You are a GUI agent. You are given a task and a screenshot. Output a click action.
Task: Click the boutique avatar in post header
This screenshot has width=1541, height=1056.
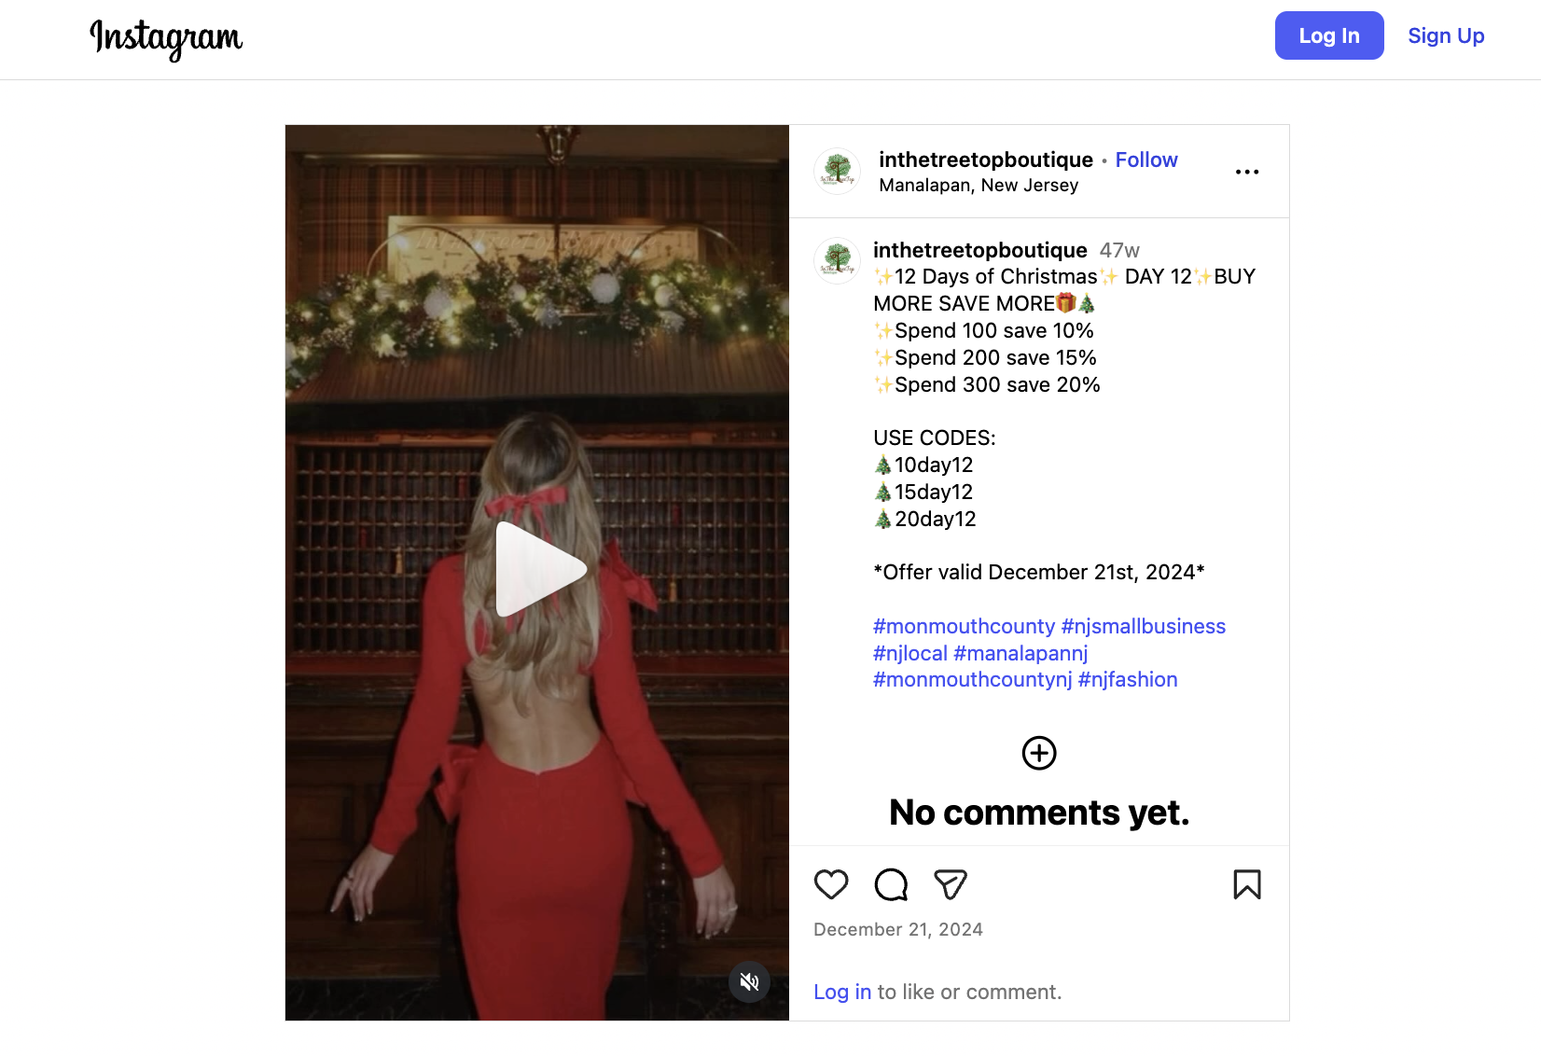(838, 171)
